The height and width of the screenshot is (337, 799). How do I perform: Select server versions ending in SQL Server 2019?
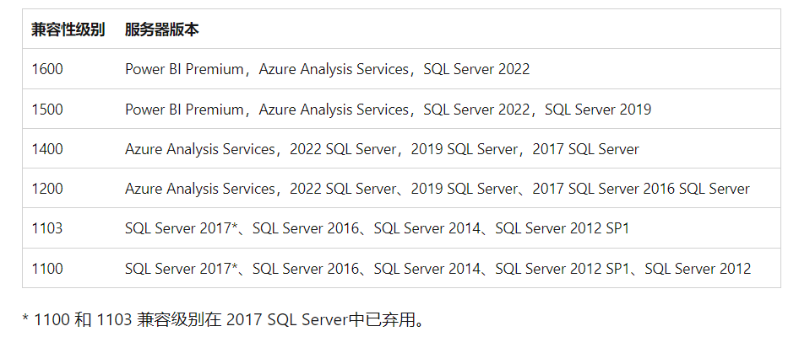coord(389,109)
